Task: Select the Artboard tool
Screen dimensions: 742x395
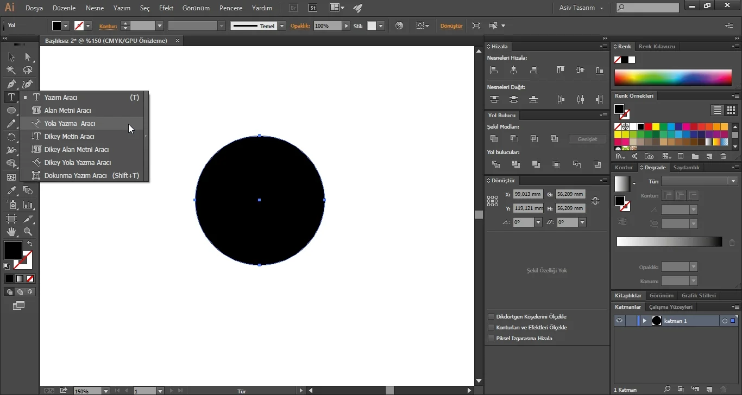Action: 11,218
